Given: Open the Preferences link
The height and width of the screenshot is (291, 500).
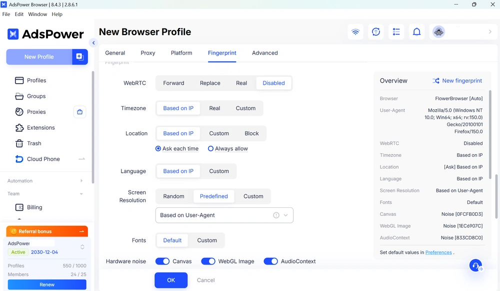Looking at the screenshot, I should point(438,252).
